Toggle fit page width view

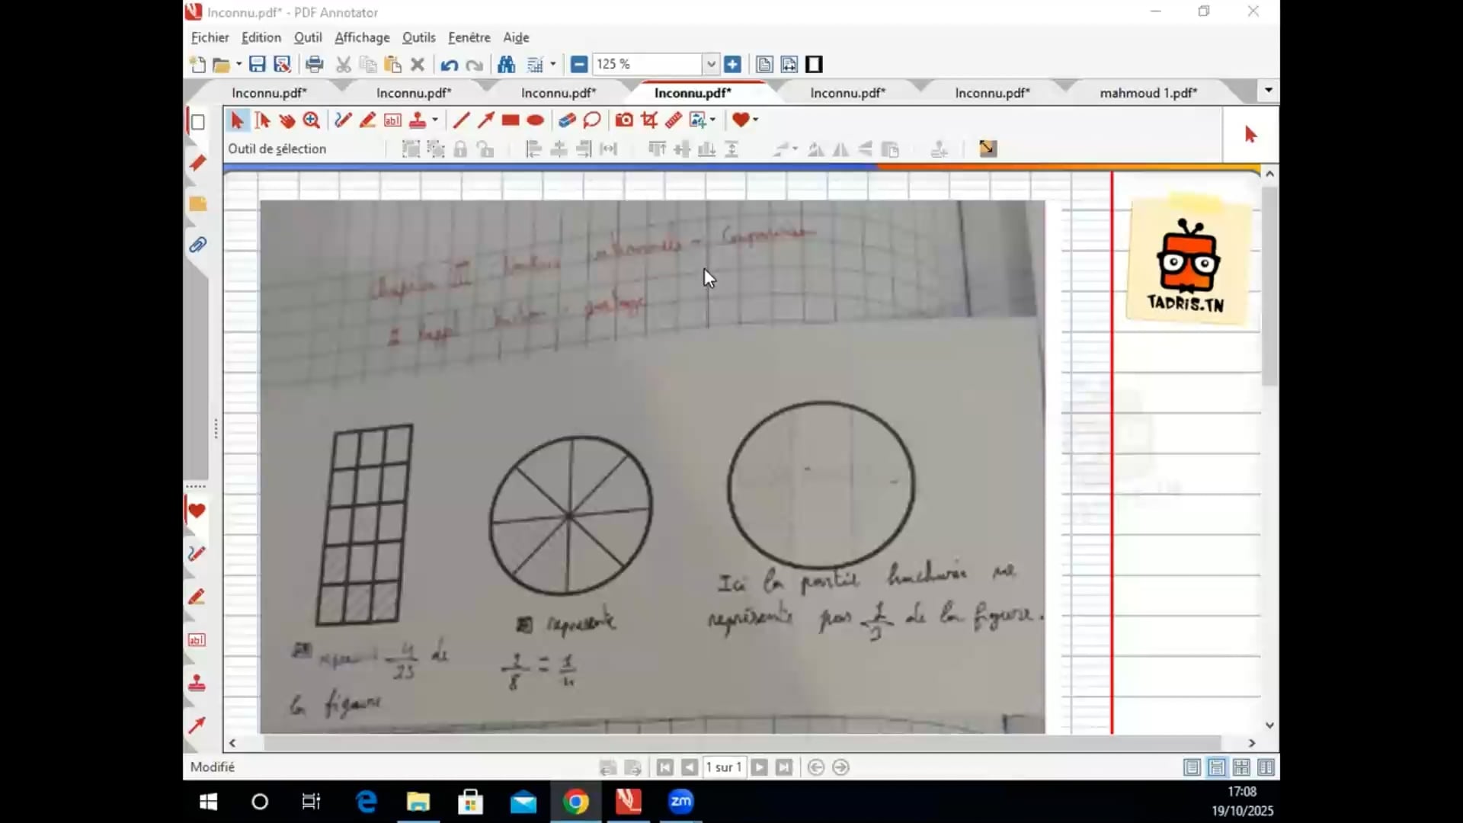[789, 65]
